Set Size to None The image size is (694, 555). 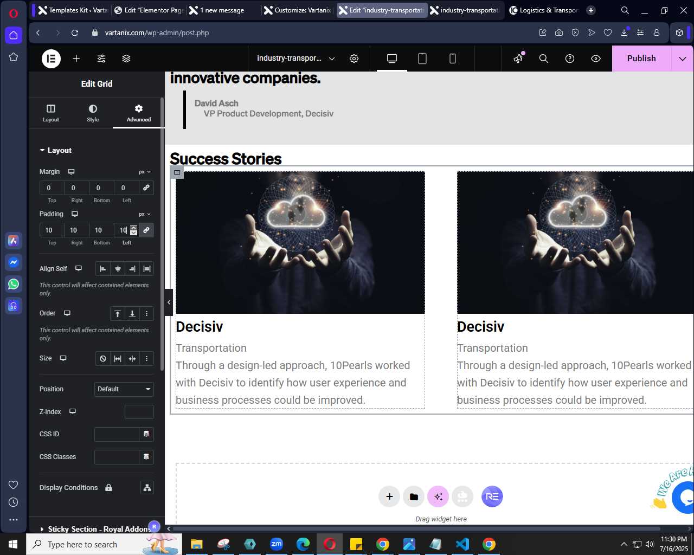pos(102,359)
